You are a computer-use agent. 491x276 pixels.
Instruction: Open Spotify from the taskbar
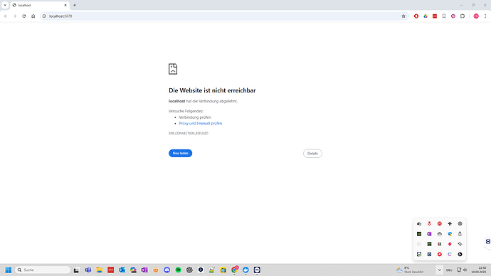click(x=178, y=270)
